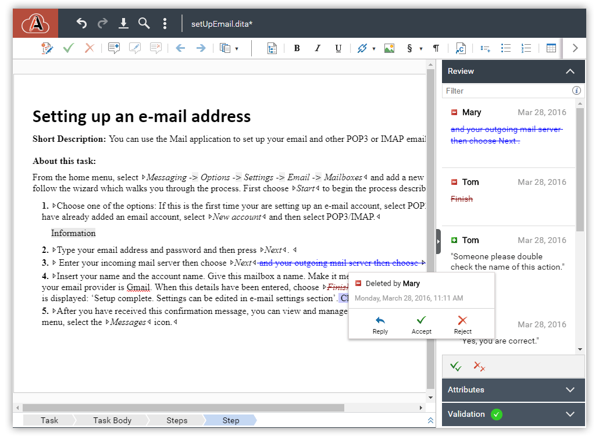Collapse the side panel using the splitter handle
Viewport: 599px width, 436px height.
(438, 242)
